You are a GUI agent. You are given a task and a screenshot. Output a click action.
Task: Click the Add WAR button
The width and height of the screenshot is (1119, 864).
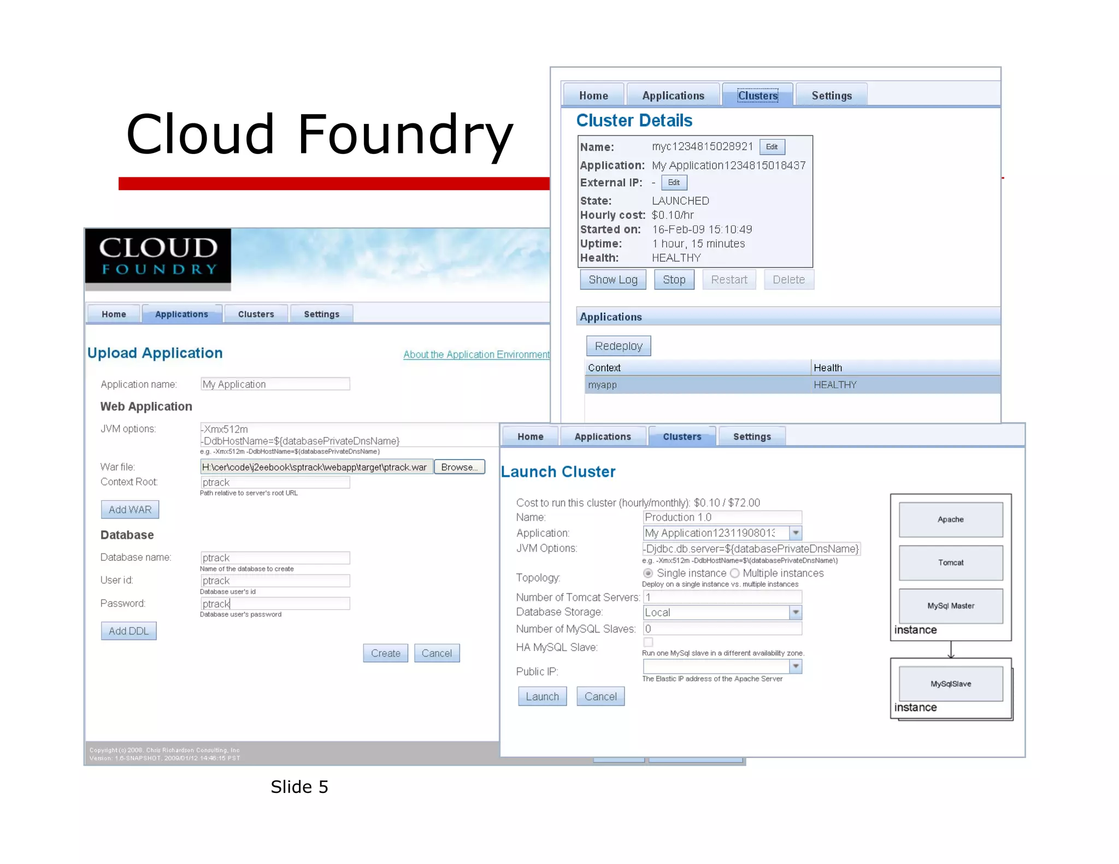(130, 510)
